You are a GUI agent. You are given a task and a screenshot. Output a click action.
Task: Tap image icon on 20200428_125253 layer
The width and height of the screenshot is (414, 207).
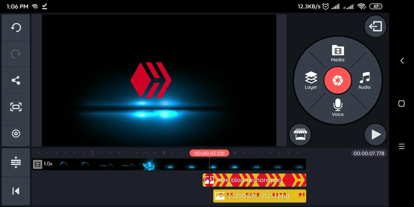[220, 196]
